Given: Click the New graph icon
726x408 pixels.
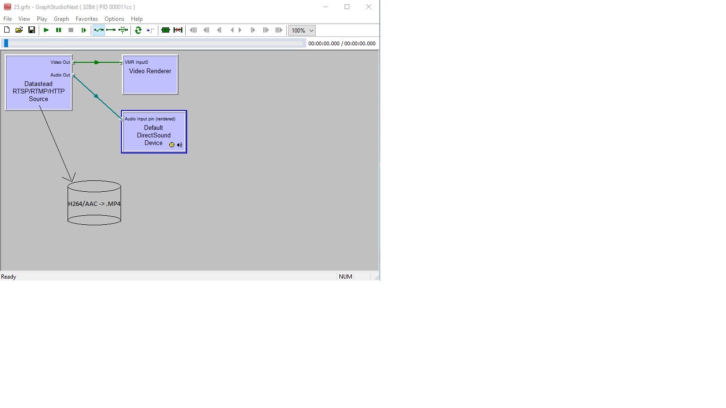Looking at the screenshot, I should click(7, 30).
